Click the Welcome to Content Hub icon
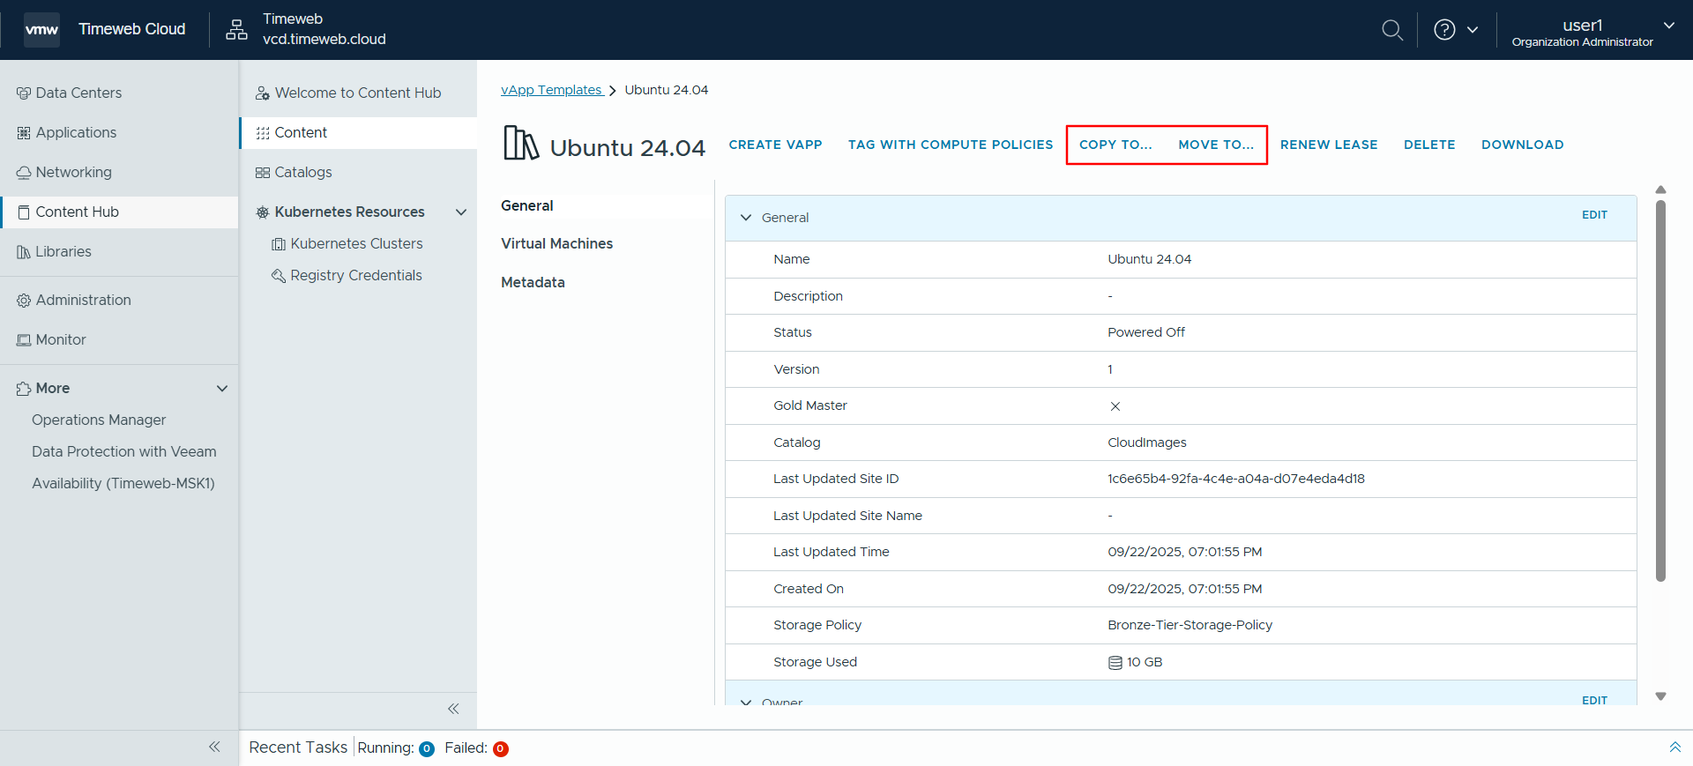This screenshot has height=766, width=1693. 263,93
